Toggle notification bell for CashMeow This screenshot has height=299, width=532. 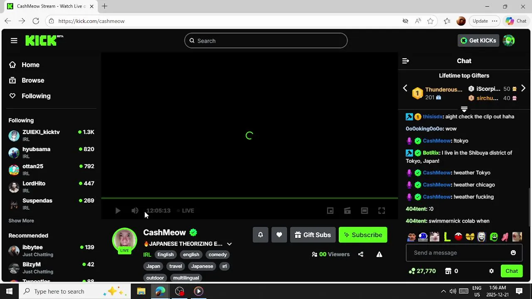tap(261, 235)
